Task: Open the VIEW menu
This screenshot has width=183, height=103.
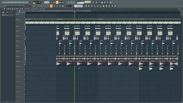Action: tap(16, 2)
